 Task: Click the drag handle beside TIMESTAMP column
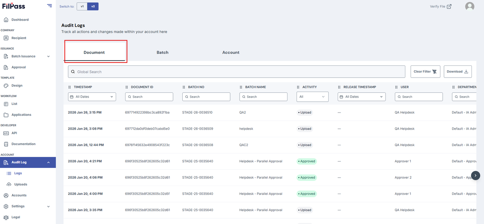(x=69, y=87)
